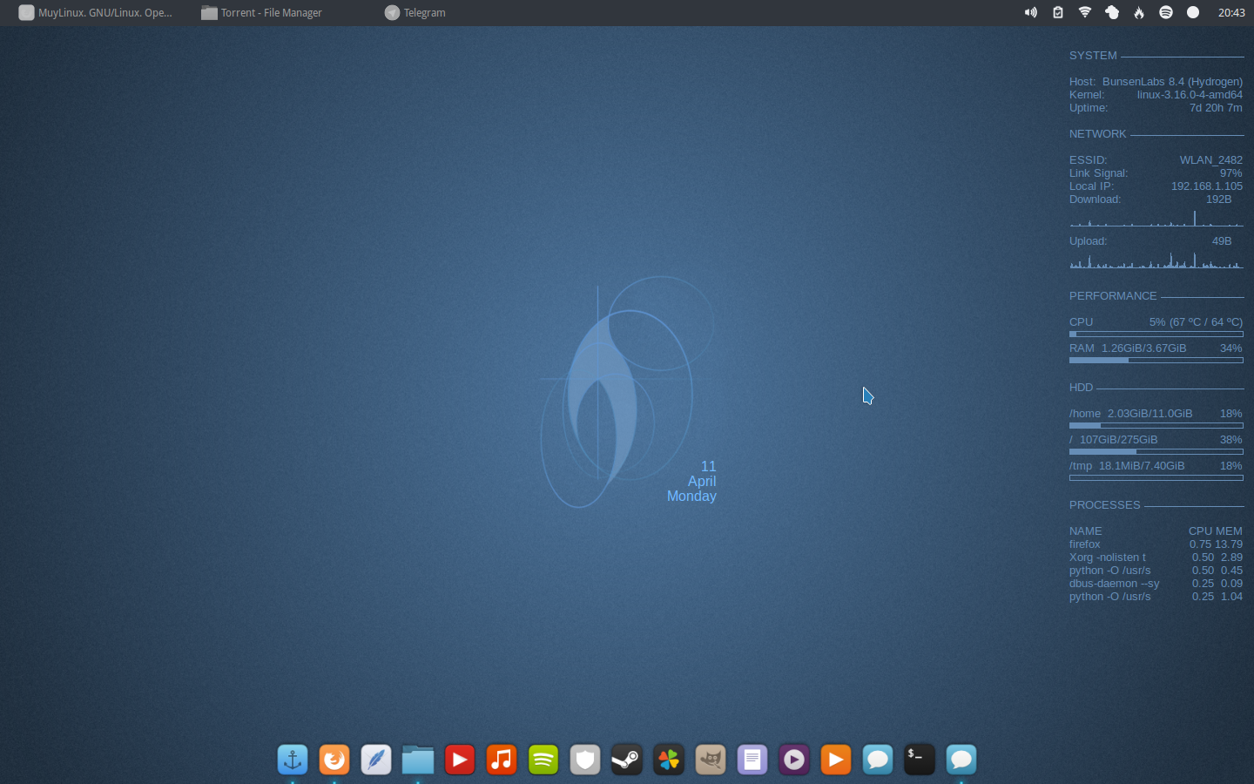Click the CPU usage bar
This screenshot has height=784, width=1254.
[x=1156, y=334]
